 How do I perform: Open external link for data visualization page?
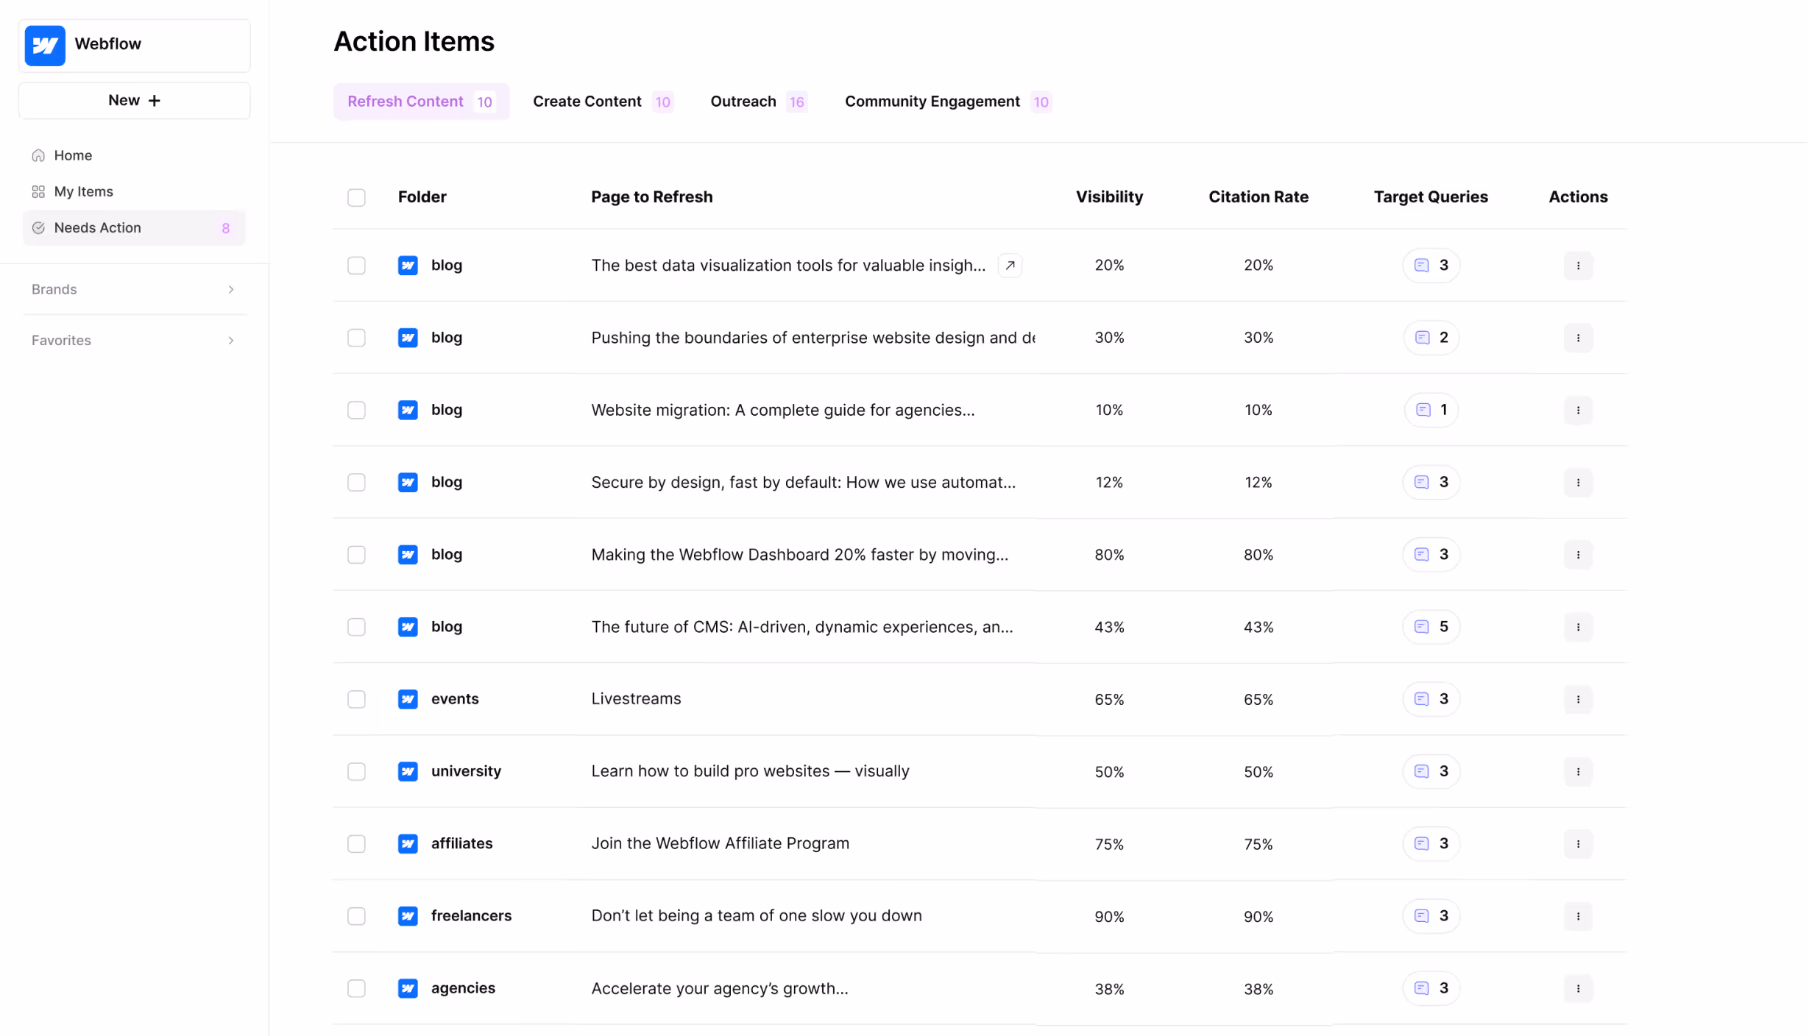pos(1010,265)
